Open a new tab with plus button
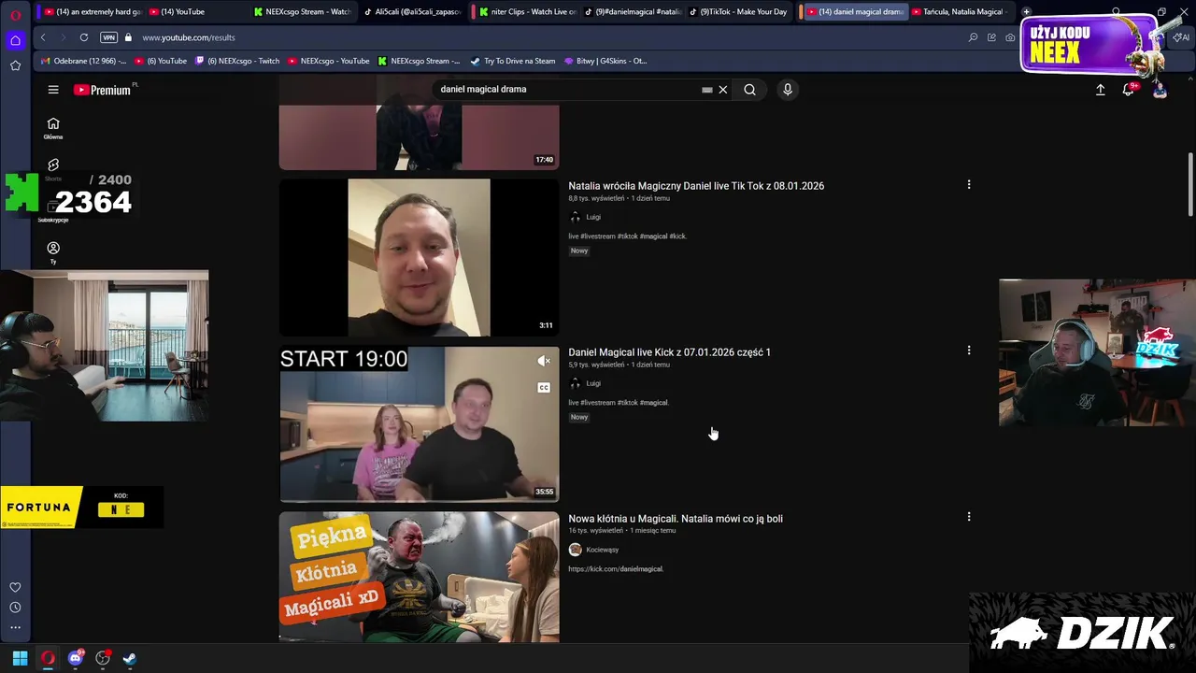This screenshot has height=673, width=1196. (x=1026, y=12)
